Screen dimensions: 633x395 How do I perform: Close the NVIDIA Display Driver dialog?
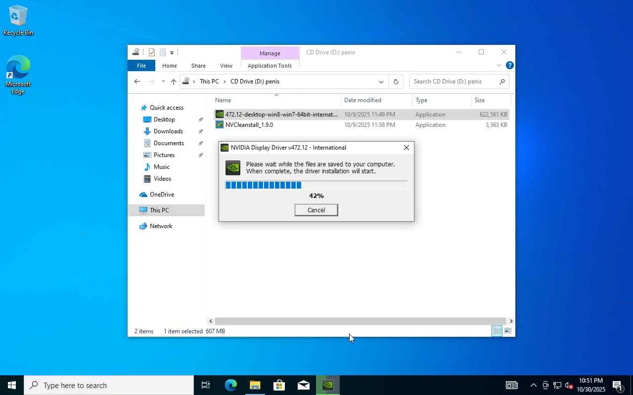coord(406,148)
